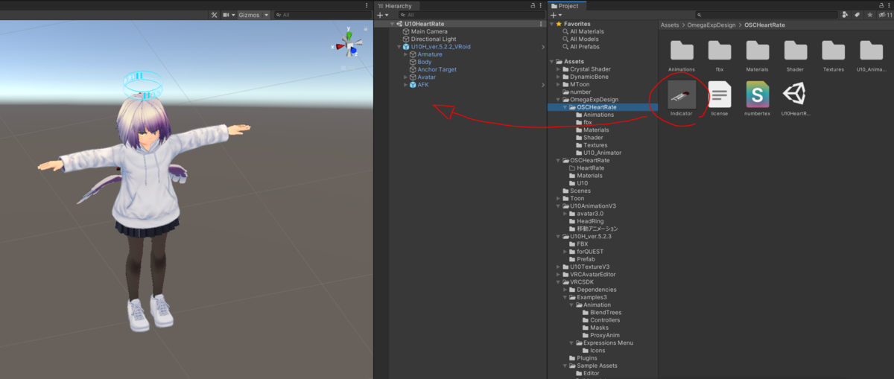894x379 pixels.
Task: Toggle the Project panel lock icon
Action: click(x=880, y=5)
